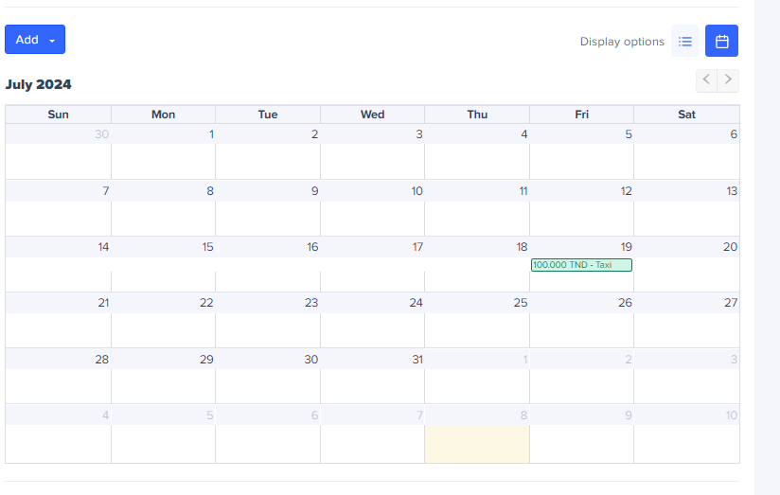Switch to calendar view display

point(721,41)
